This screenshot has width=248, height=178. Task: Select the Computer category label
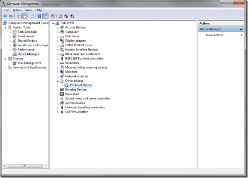[x=72, y=32]
